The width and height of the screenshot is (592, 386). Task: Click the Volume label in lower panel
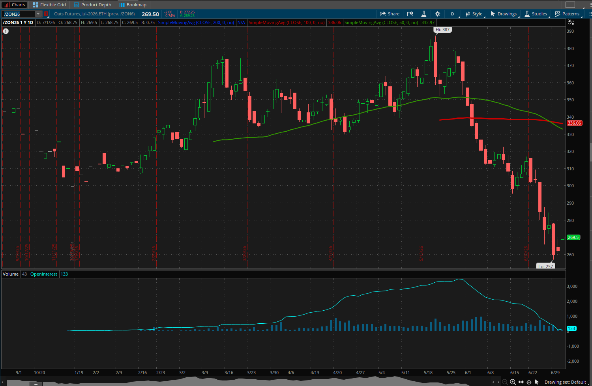coord(11,274)
